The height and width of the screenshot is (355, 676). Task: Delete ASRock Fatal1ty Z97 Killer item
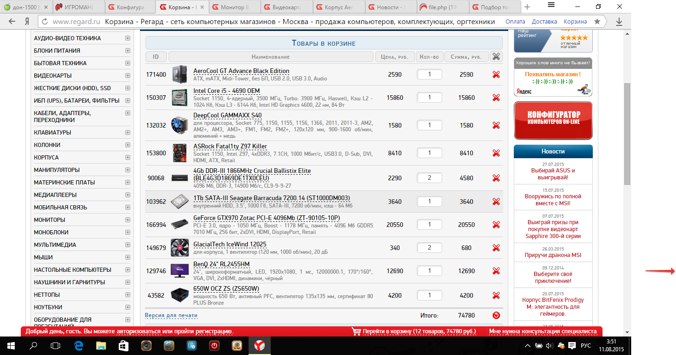pyautogui.click(x=496, y=153)
